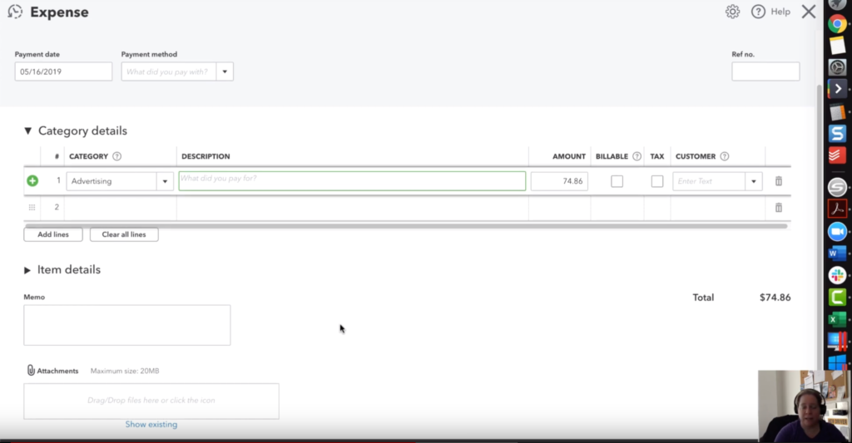Toggle the Tax checkbox on line 1
This screenshot has width=852, height=443.
657,181
